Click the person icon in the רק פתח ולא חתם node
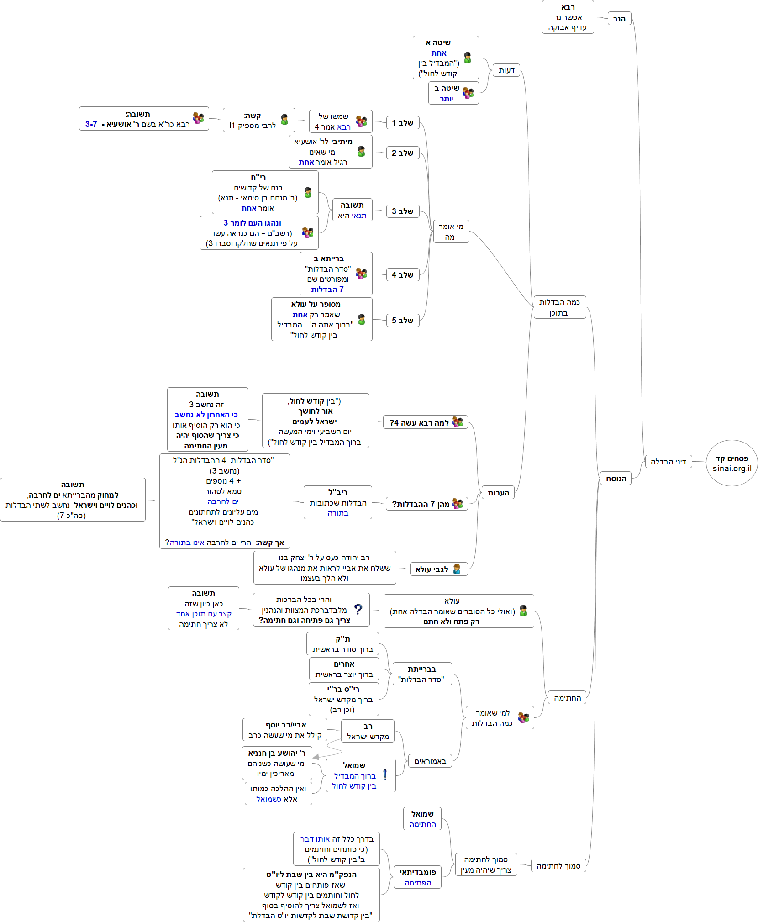Image resolution: width=758 pixels, height=922 pixels. pyautogui.click(x=523, y=611)
